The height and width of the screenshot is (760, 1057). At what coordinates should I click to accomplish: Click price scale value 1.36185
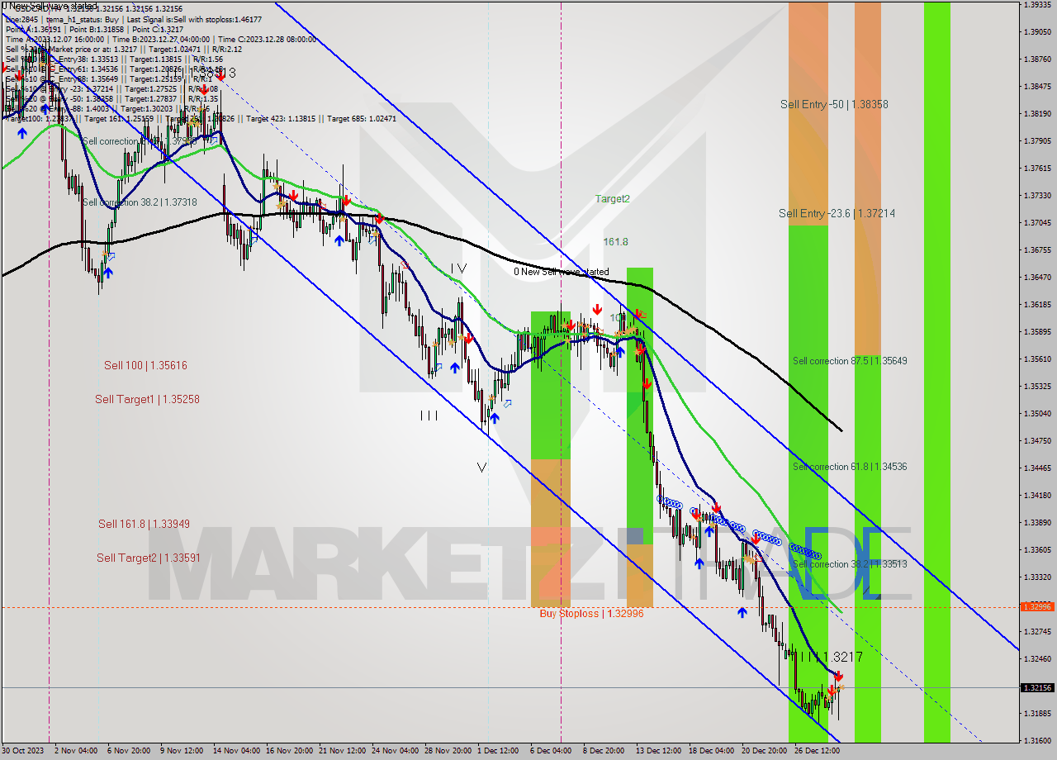point(1036,304)
